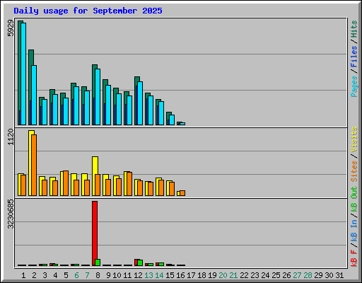Click the blue Files legend label
Viewport: 362px width, 283px height.
coord(354,57)
